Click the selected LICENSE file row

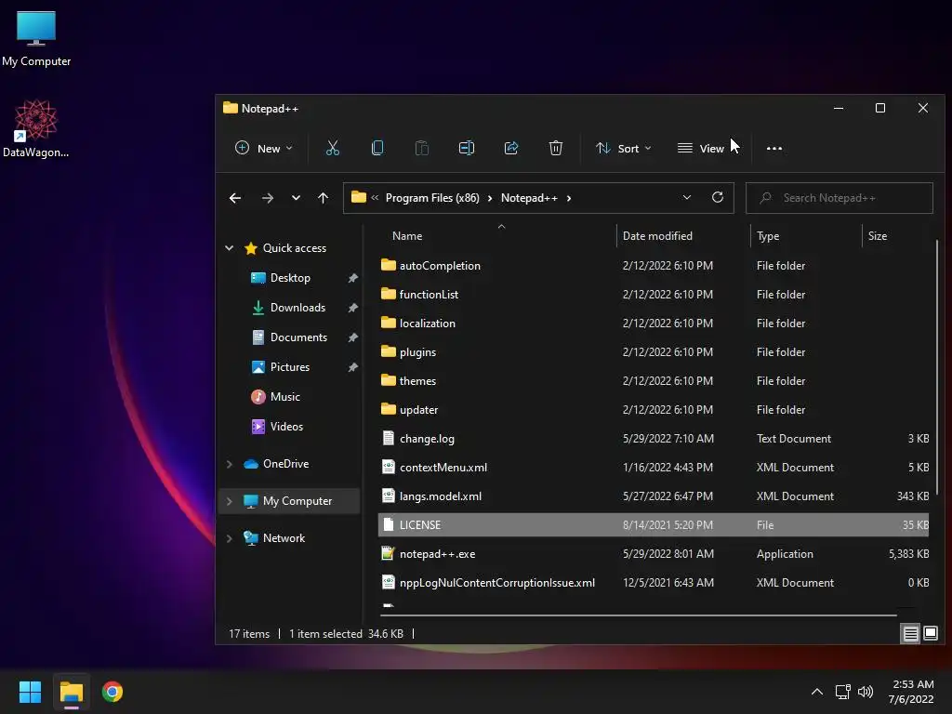654,525
